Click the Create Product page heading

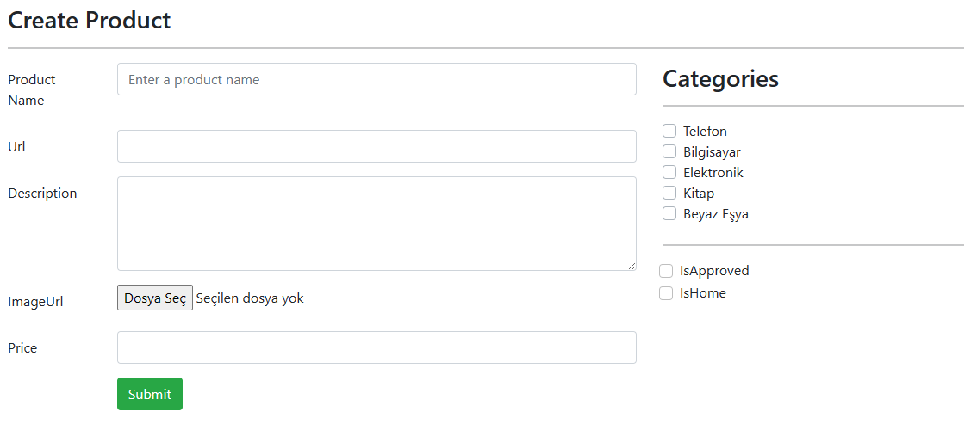click(90, 21)
